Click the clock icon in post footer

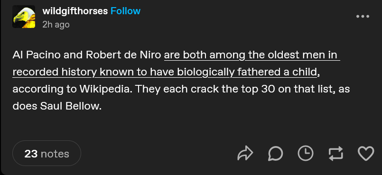[306, 153]
